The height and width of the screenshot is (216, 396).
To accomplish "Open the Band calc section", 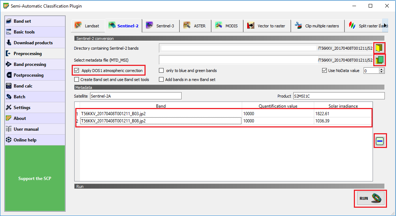I will point(35,86).
